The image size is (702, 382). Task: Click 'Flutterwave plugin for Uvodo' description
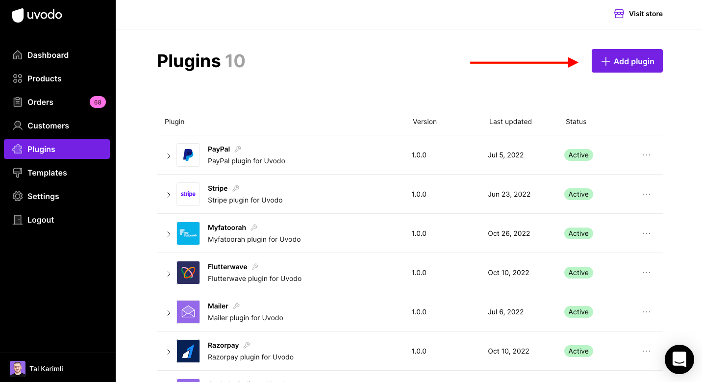(x=254, y=279)
